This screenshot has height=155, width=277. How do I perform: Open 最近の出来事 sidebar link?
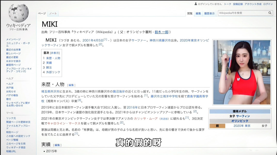click(13, 50)
